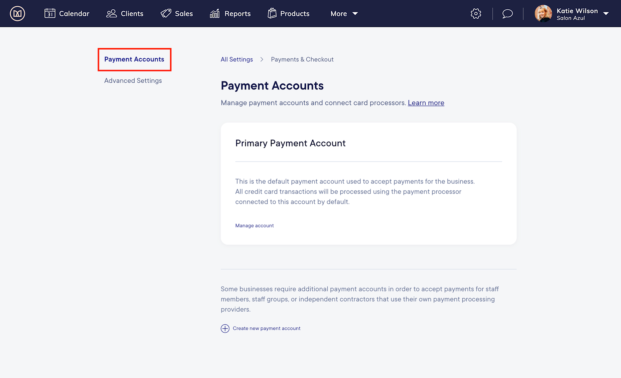Image resolution: width=621 pixels, height=378 pixels.
Task: Click Katie Wilson's profile avatar
Action: [544, 13]
